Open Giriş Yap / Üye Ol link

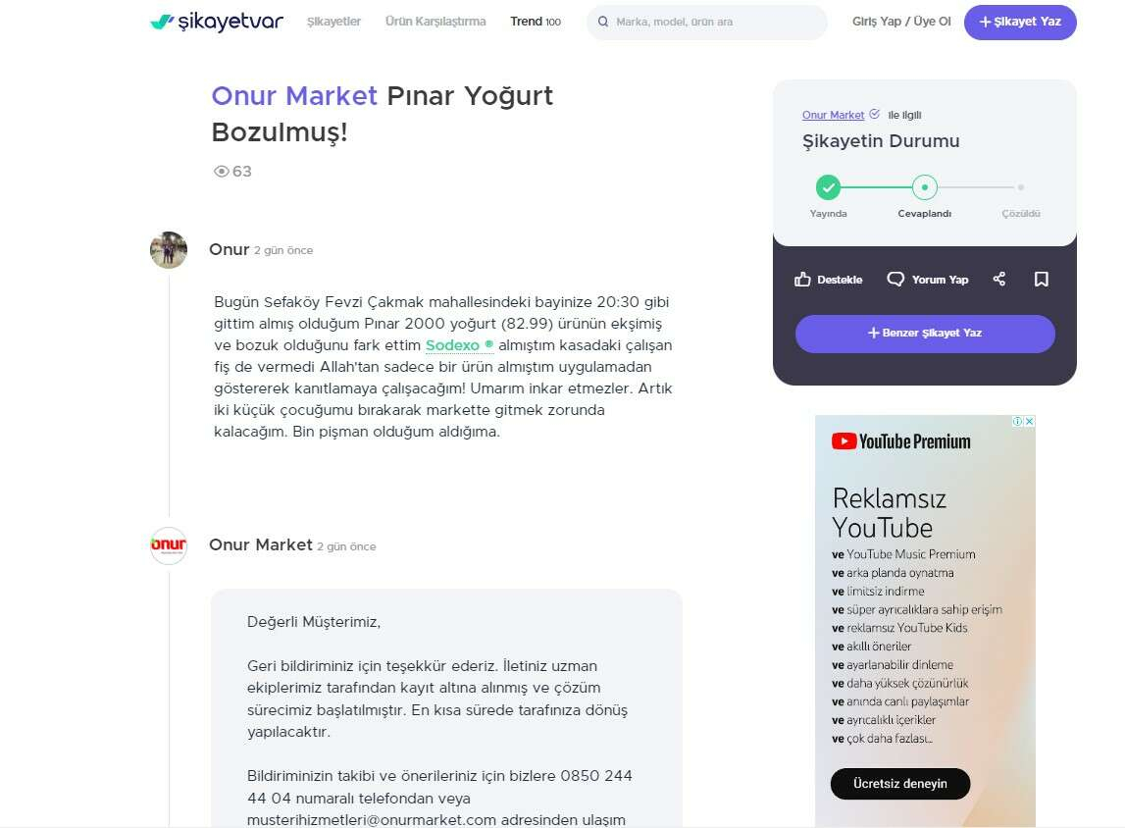pos(901,22)
